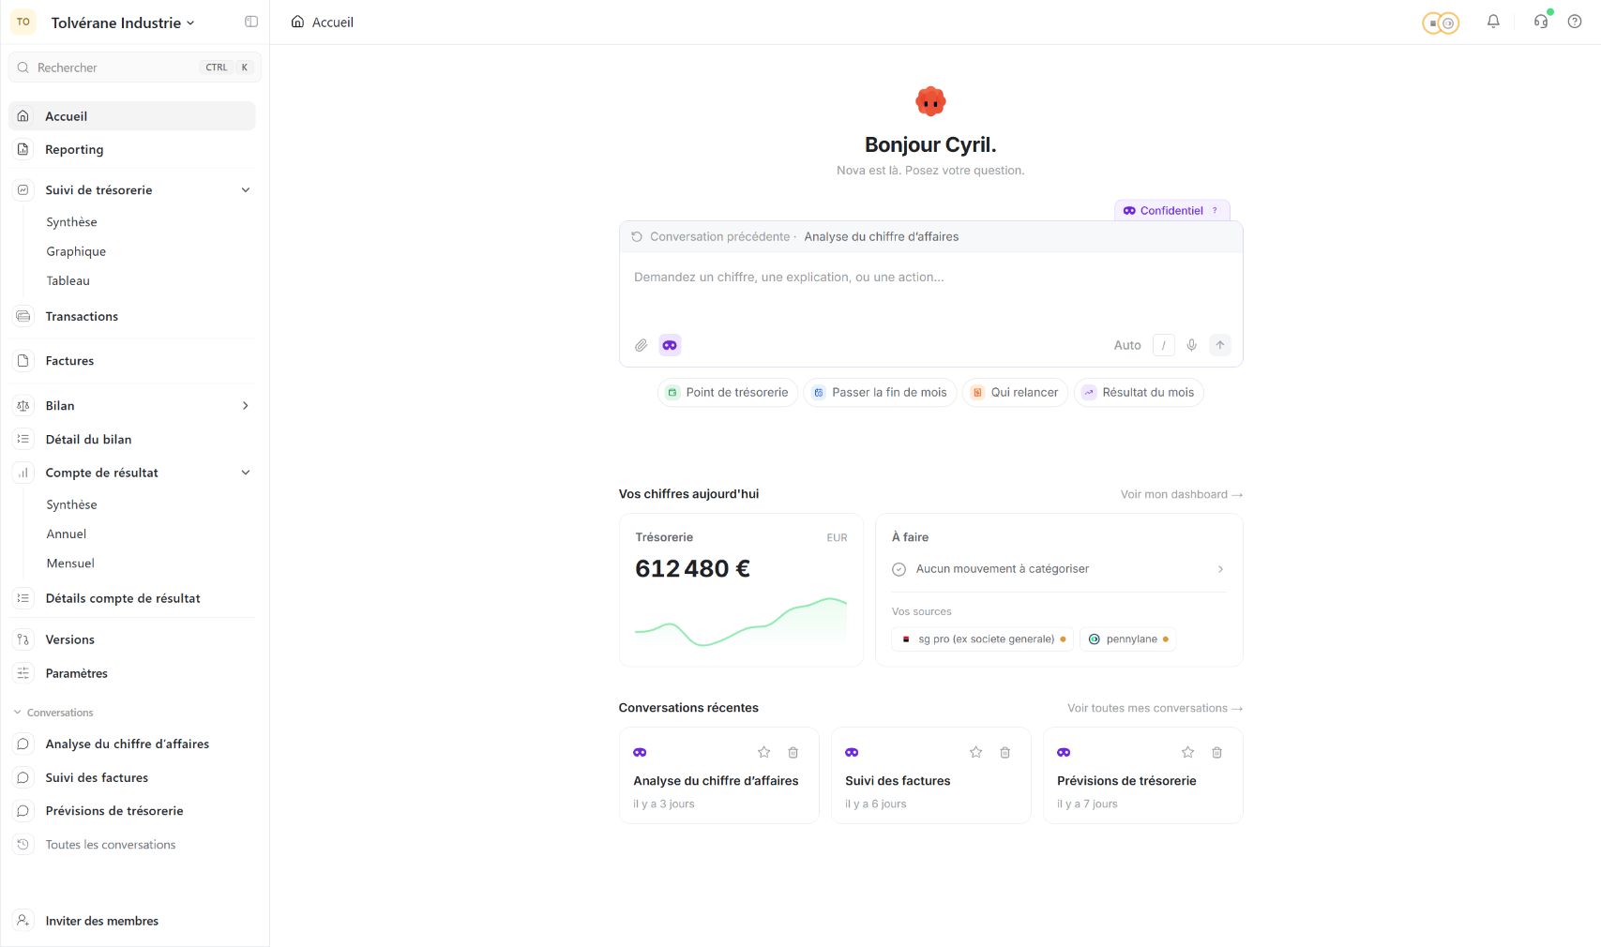Delete the Prévisions de trésorerie card
The width and height of the screenshot is (1601, 947).
coord(1217,752)
